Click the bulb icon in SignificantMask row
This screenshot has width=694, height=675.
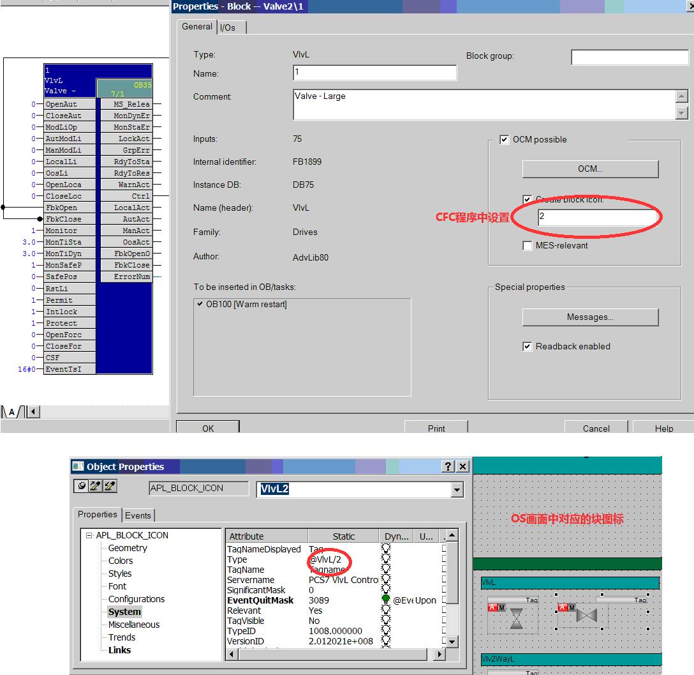(x=386, y=589)
